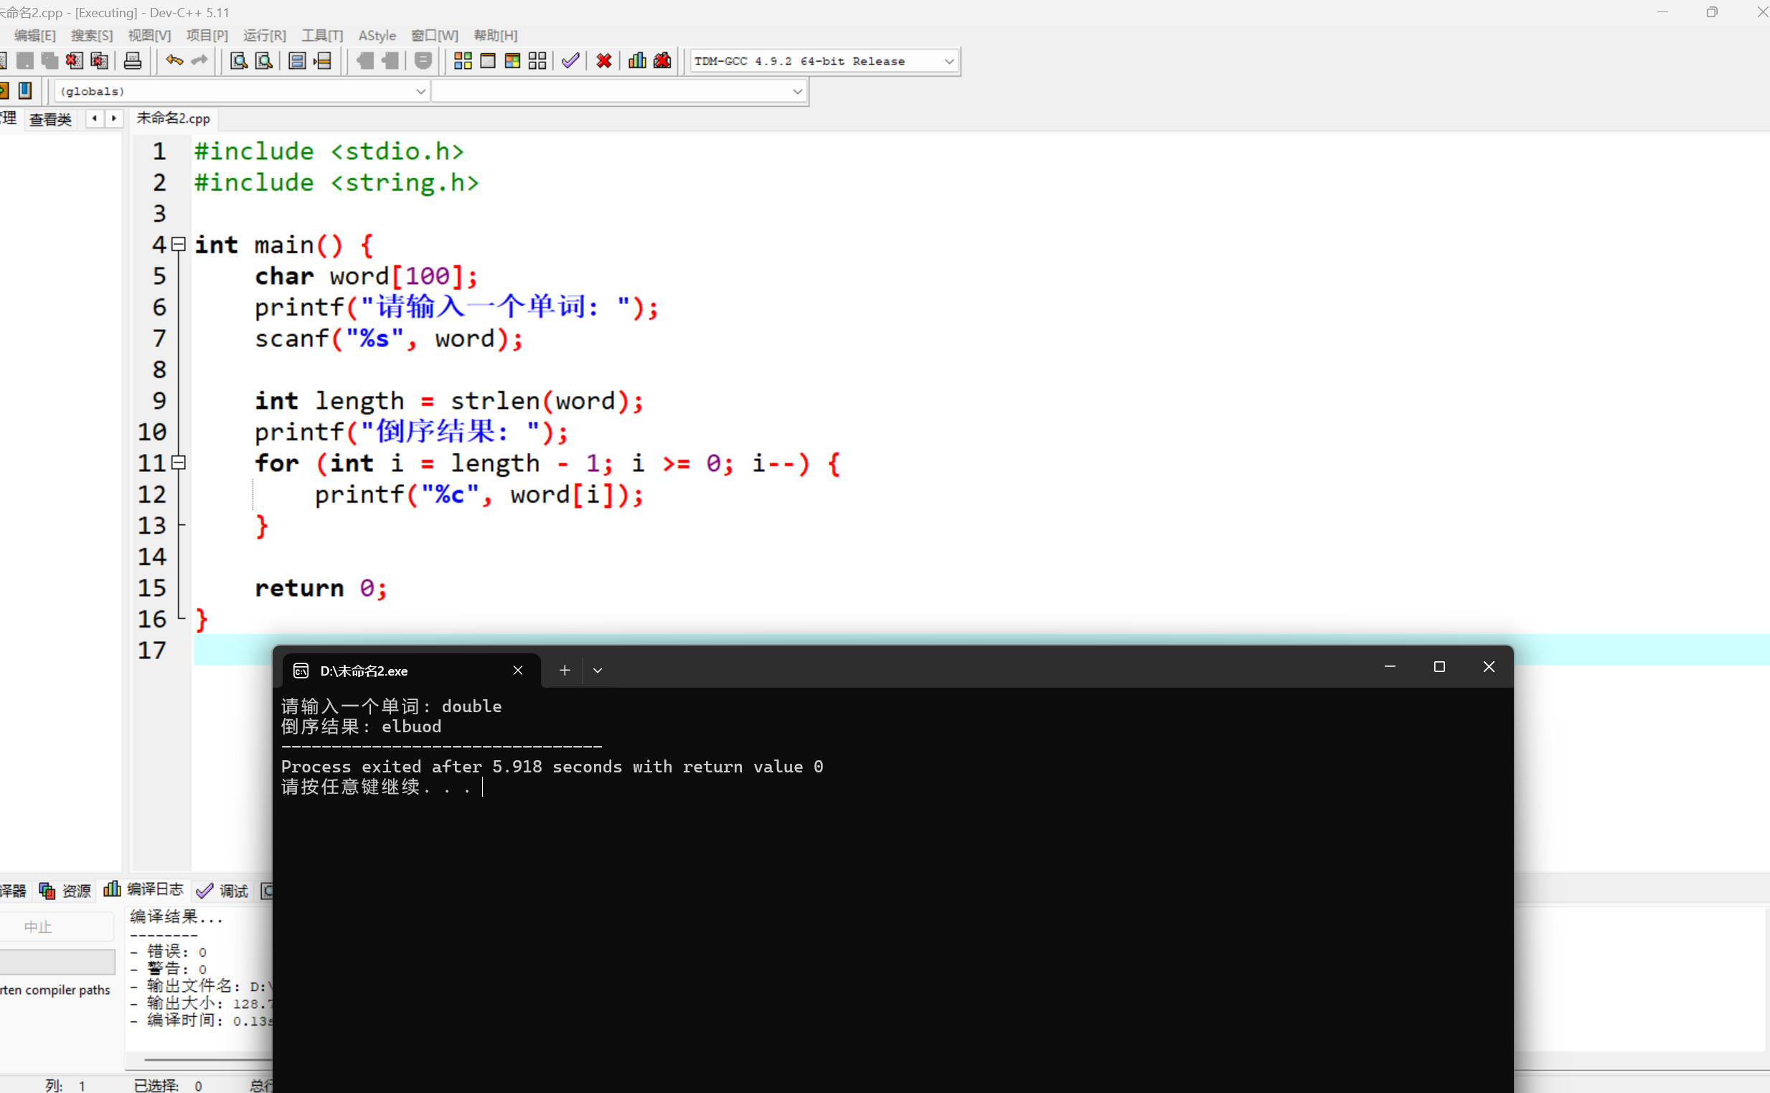Click the Delete Profiling Information icon

tap(662, 61)
